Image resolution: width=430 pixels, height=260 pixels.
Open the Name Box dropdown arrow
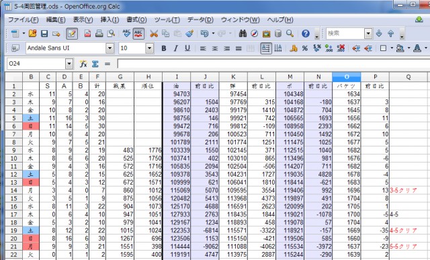69,64
